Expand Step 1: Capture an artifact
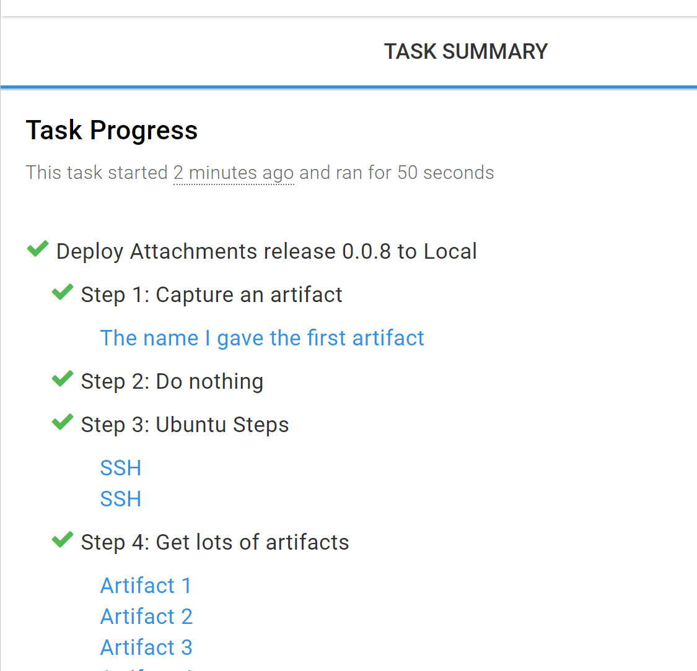Image resolution: width=697 pixels, height=671 pixels. 211,295
